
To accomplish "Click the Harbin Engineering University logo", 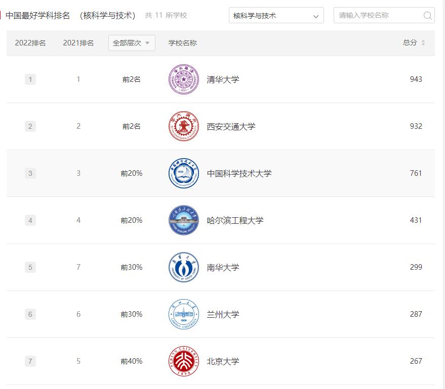I will tap(183, 220).
